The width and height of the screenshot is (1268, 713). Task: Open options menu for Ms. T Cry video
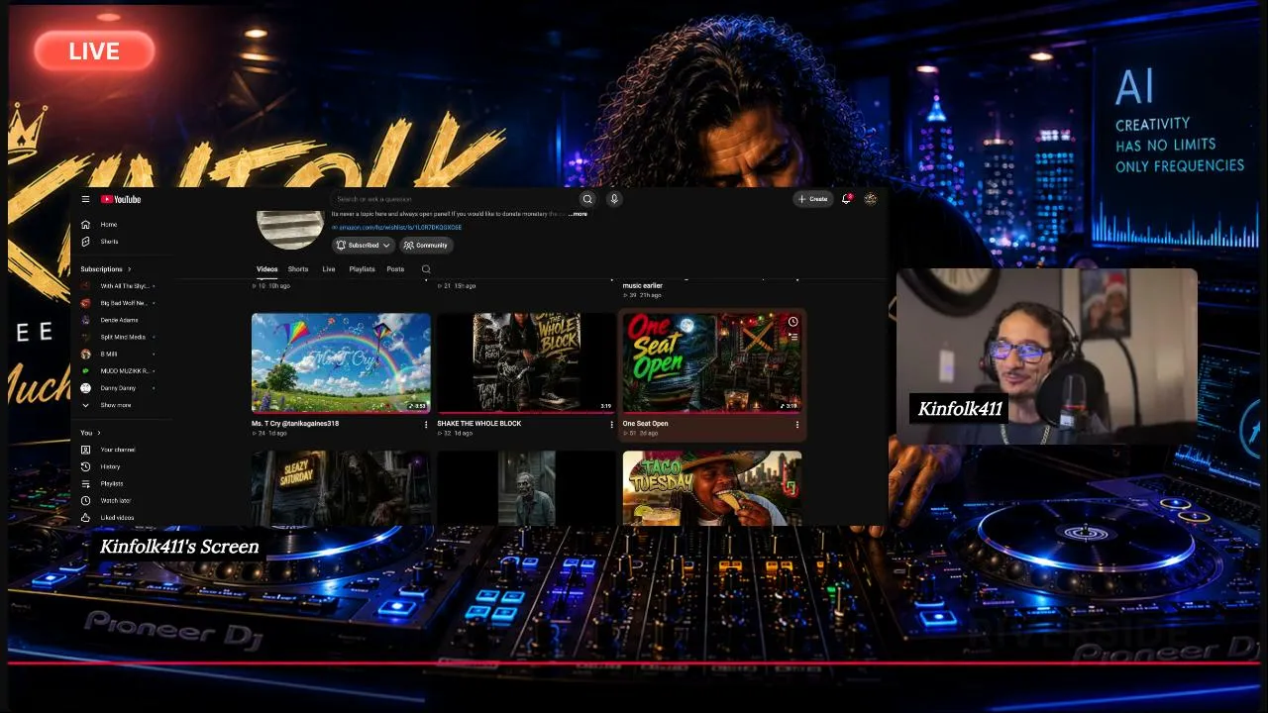click(426, 424)
